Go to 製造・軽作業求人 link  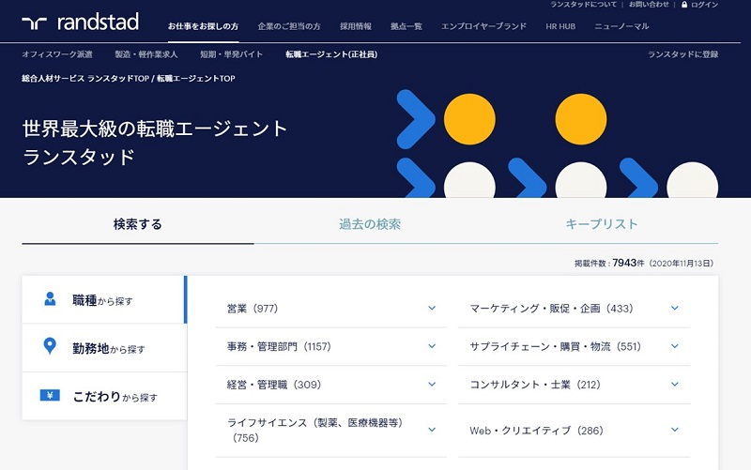(x=146, y=54)
